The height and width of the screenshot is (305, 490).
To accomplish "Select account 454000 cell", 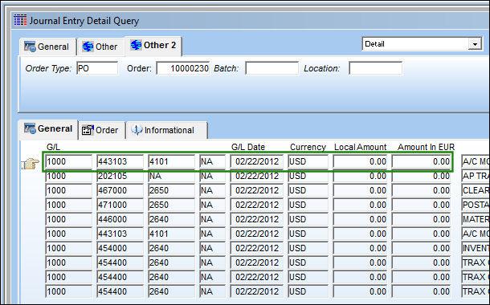I will click(x=120, y=248).
